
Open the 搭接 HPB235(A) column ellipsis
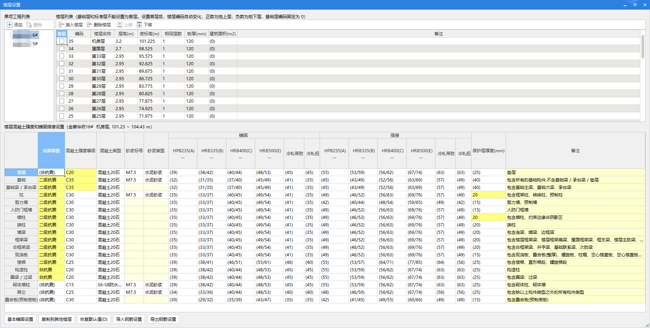[x=334, y=157]
